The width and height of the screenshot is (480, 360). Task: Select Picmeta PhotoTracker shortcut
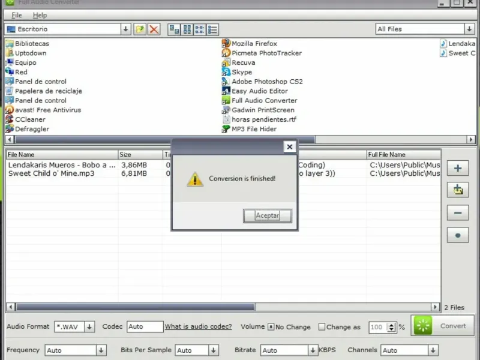point(262,53)
